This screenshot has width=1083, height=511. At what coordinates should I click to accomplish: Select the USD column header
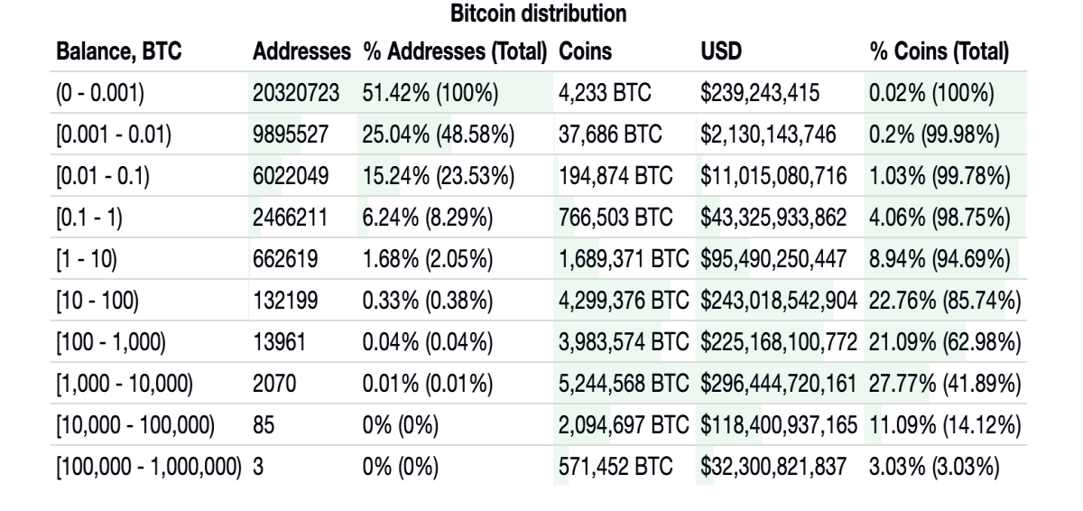pyautogui.click(x=718, y=55)
